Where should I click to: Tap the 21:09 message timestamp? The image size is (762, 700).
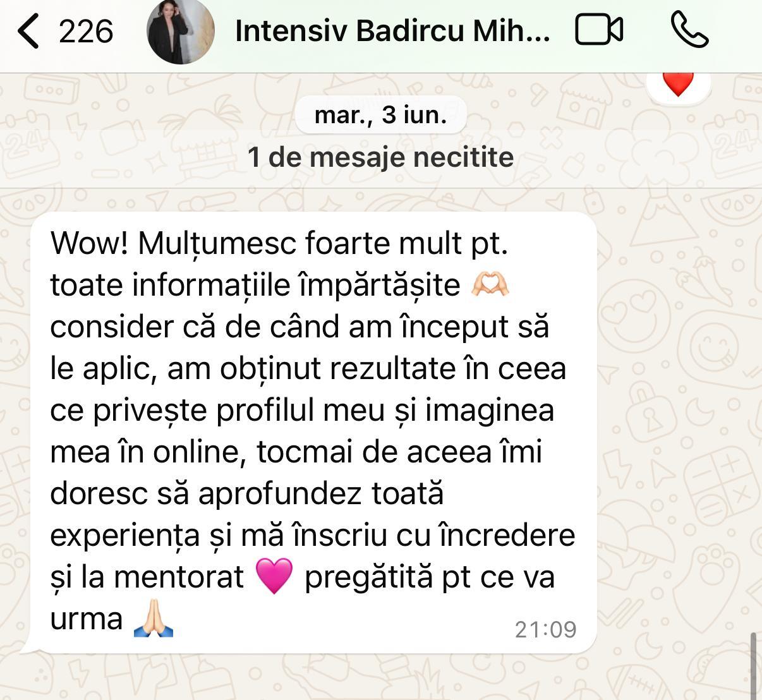545,629
